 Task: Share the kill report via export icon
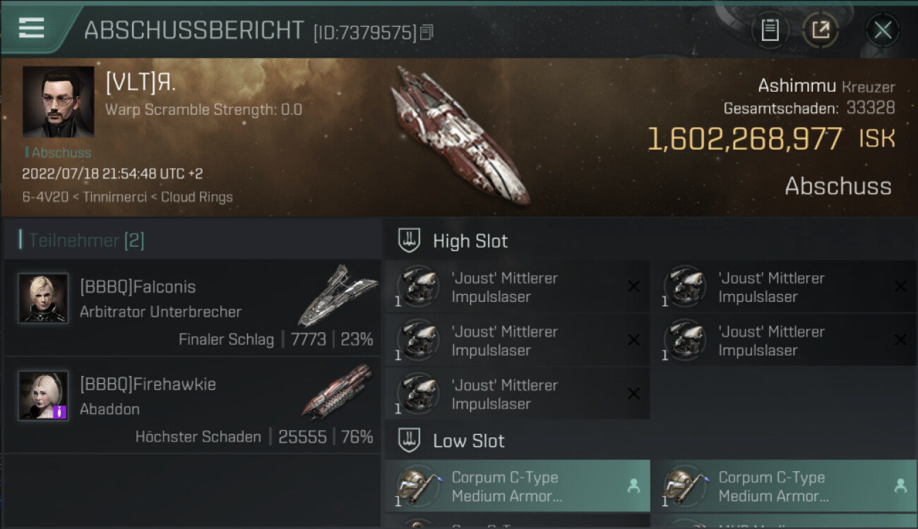(x=821, y=30)
